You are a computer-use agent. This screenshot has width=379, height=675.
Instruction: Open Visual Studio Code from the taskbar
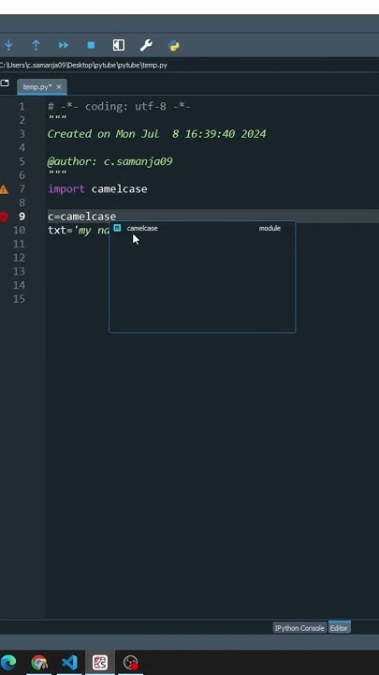[69, 662]
